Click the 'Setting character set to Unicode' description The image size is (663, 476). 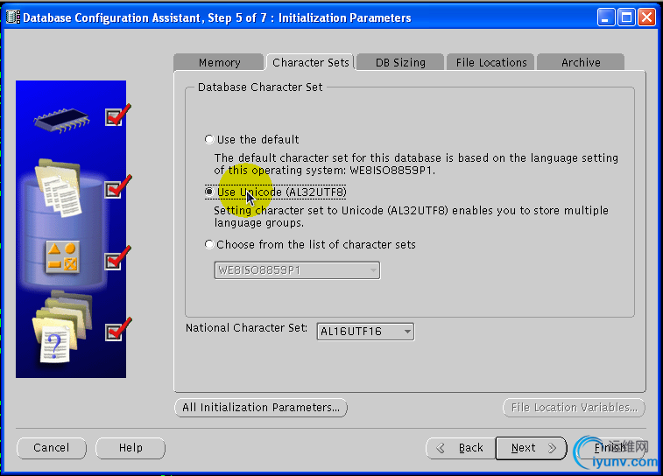411,216
